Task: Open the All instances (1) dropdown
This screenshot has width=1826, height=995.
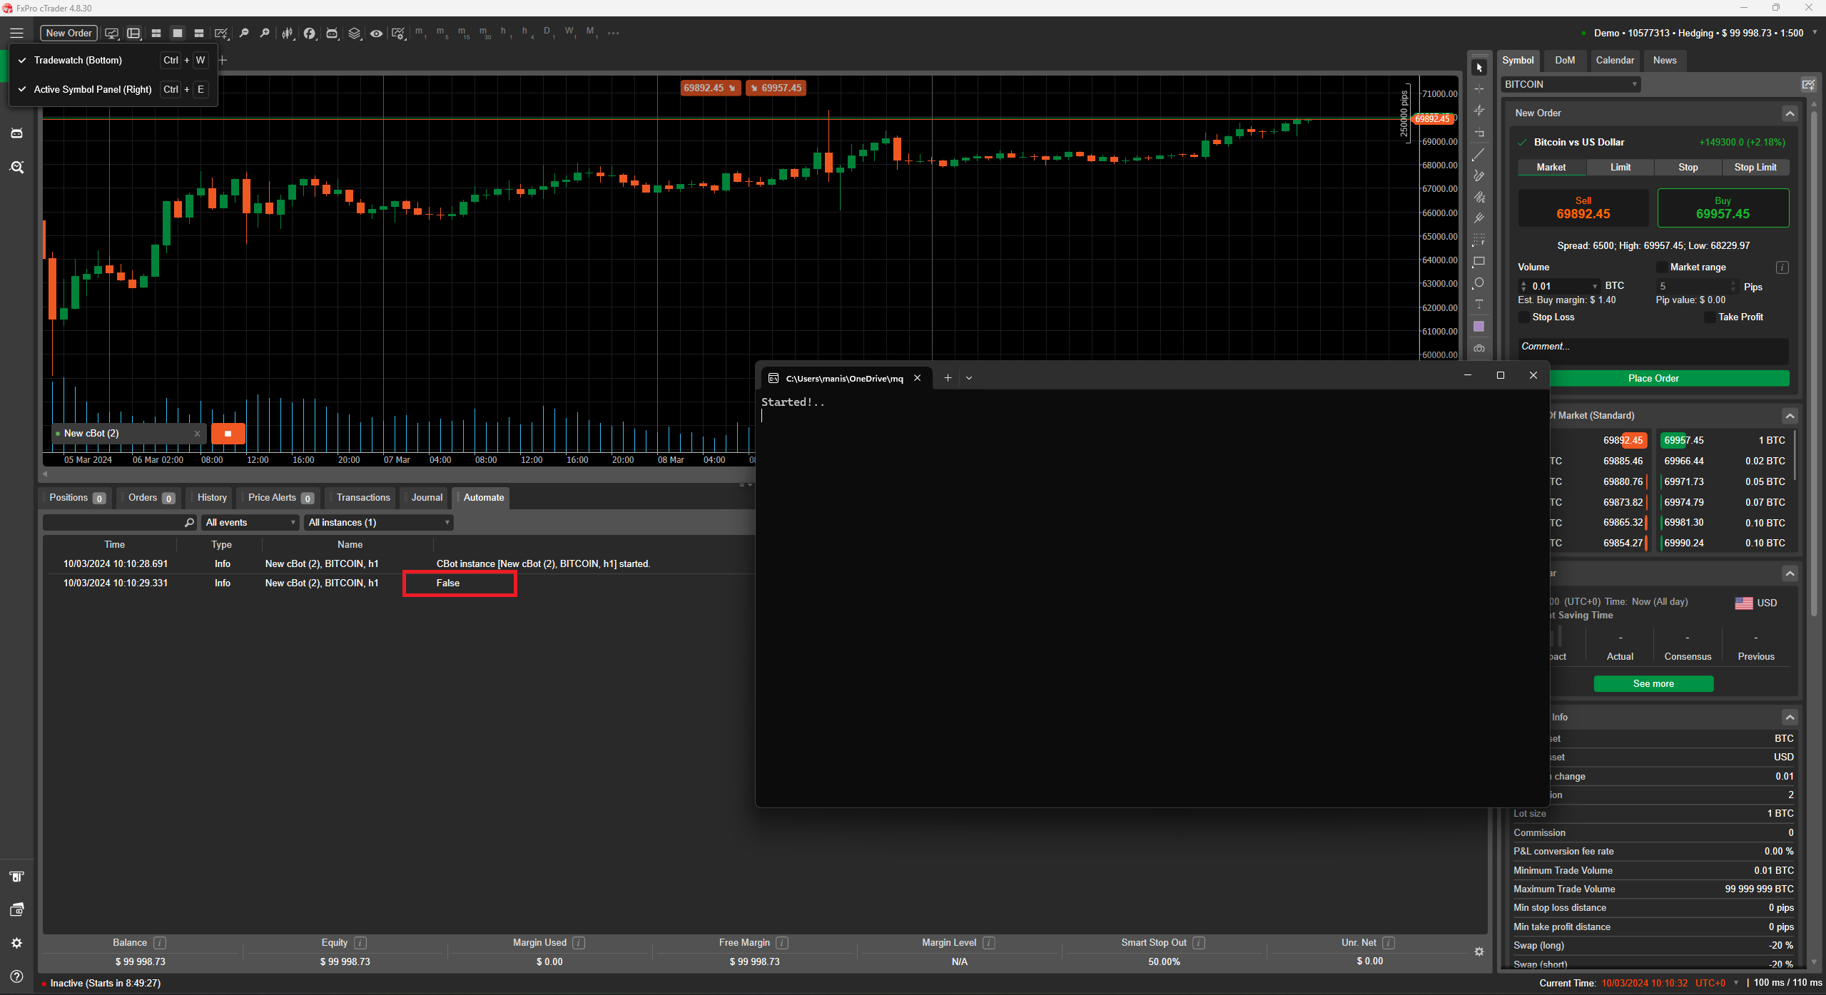Action: click(379, 522)
